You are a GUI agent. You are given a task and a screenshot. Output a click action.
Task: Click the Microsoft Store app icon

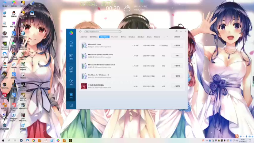84,45
